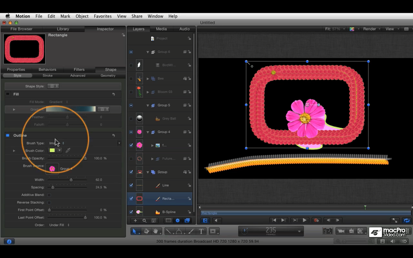Viewport: 413px width, 258px height.
Task: Open the Library panel
Action: [x=63, y=29]
